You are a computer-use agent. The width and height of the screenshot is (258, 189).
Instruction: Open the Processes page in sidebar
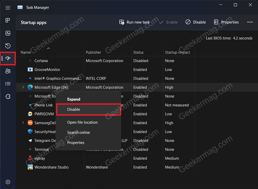pyautogui.click(x=8, y=20)
